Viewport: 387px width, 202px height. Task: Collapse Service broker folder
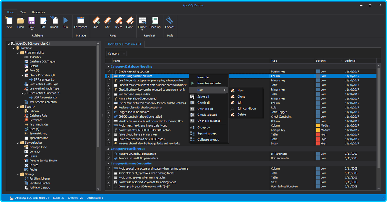point(18,143)
